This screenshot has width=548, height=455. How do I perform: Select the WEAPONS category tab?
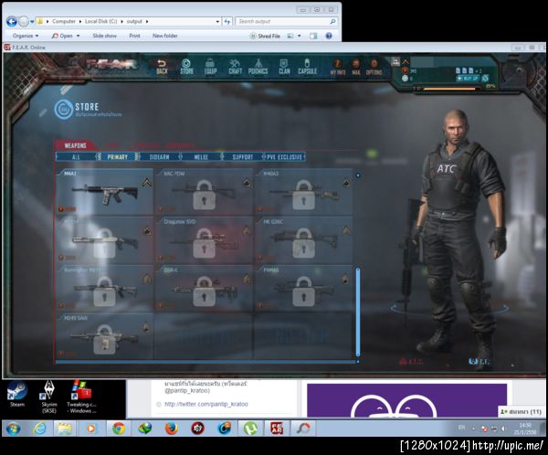point(75,145)
